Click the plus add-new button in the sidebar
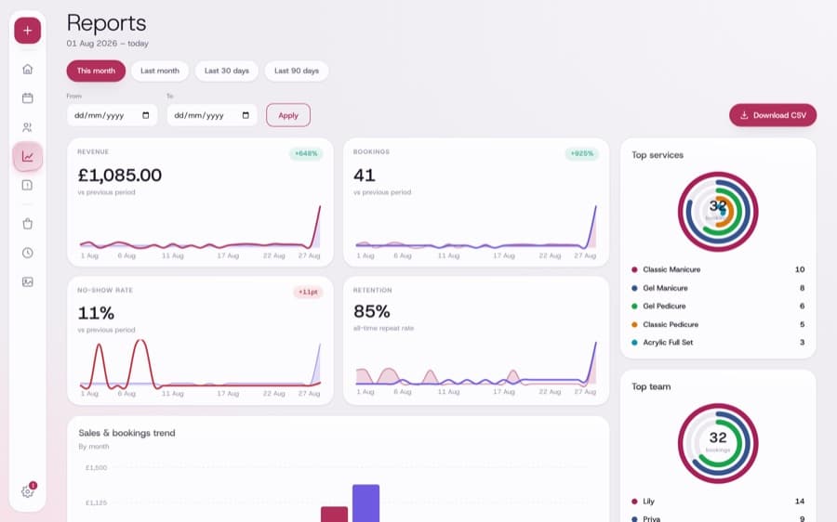Image resolution: width=837 pixels, height=522 pixels. click(27, 31)
